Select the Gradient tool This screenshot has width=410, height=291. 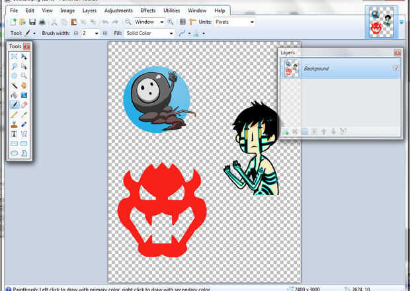point(24,95)
